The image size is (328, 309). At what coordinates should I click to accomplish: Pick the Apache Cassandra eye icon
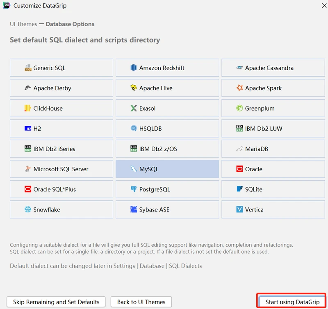239,68
